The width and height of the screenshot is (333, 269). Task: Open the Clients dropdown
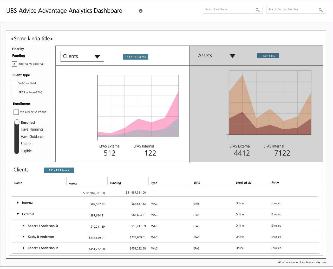click(82, 56)
